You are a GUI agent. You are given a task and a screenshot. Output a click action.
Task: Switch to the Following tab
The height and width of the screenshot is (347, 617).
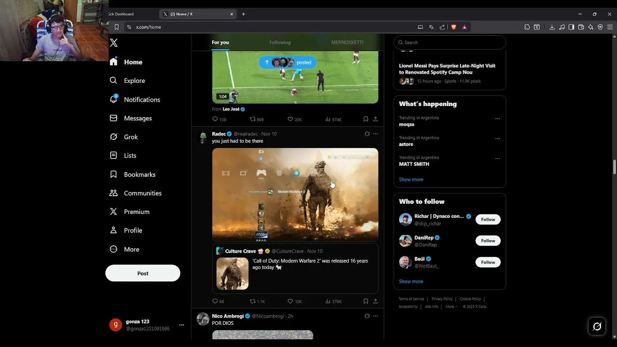[280, 42]
